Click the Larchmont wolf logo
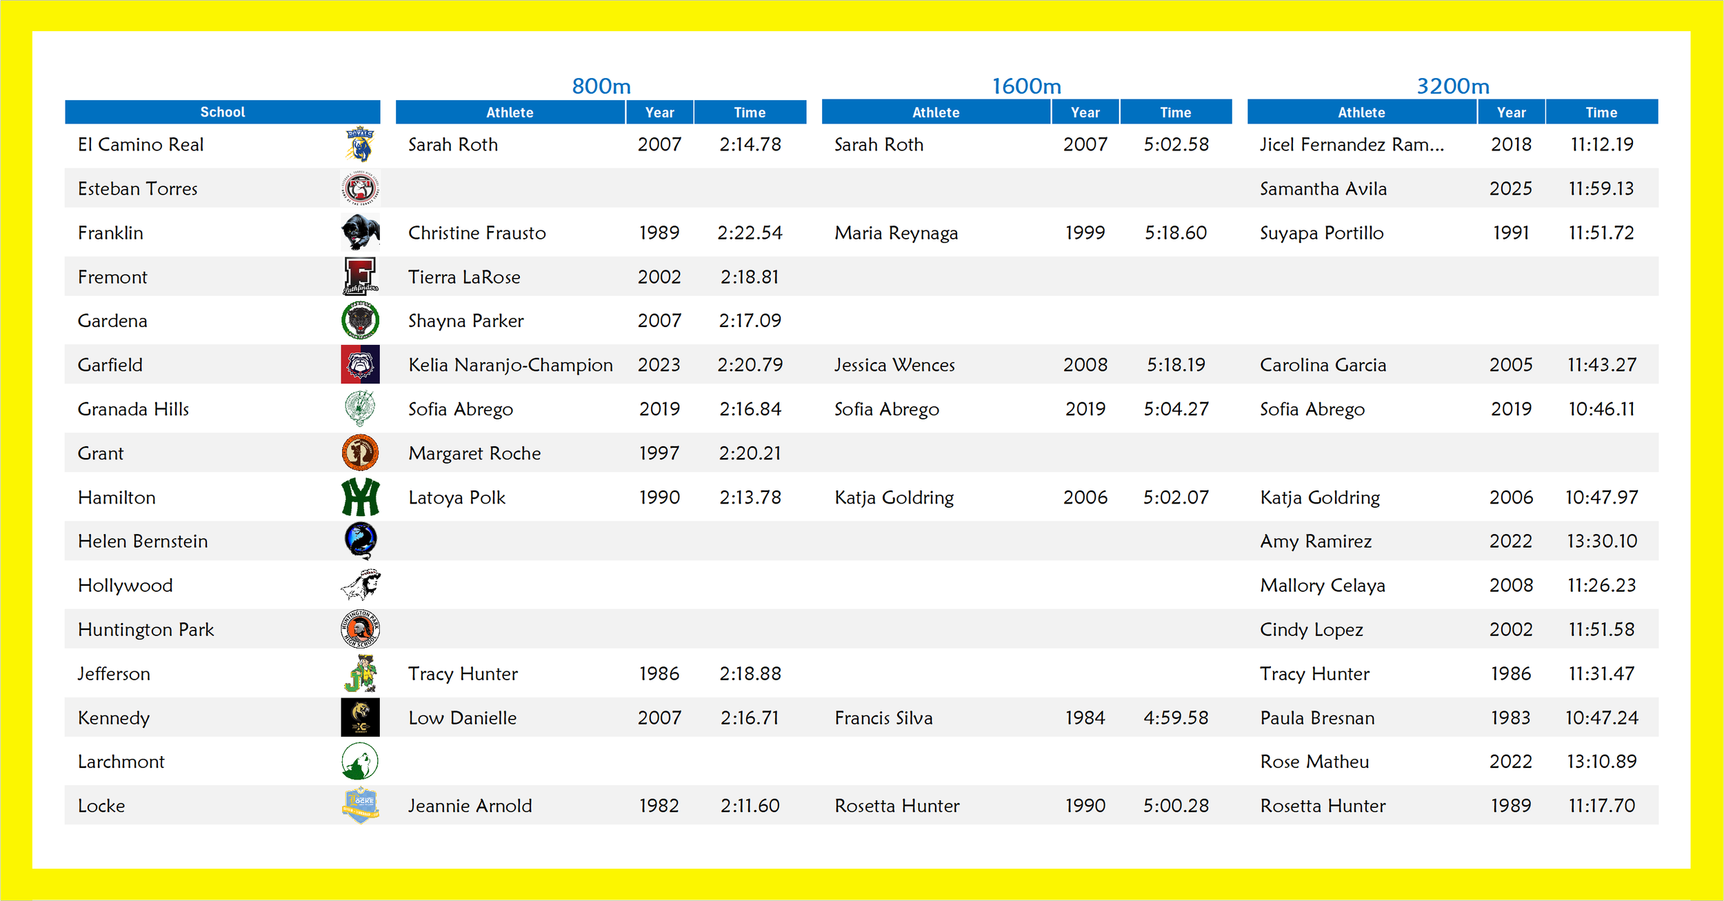 click(360, 762)
